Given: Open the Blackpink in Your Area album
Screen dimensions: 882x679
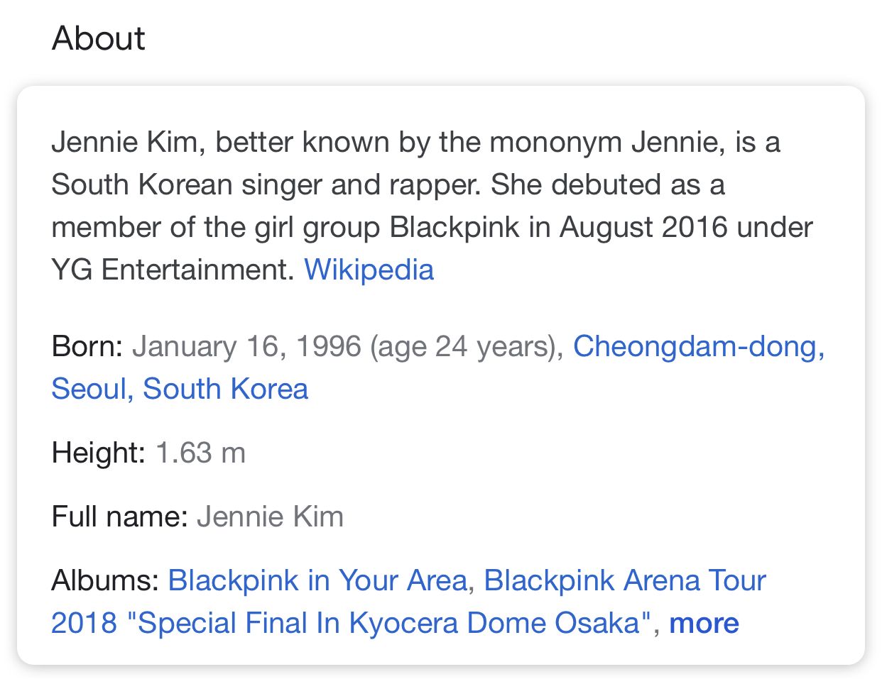Looking at the screenshot, I should click(317, 580).
